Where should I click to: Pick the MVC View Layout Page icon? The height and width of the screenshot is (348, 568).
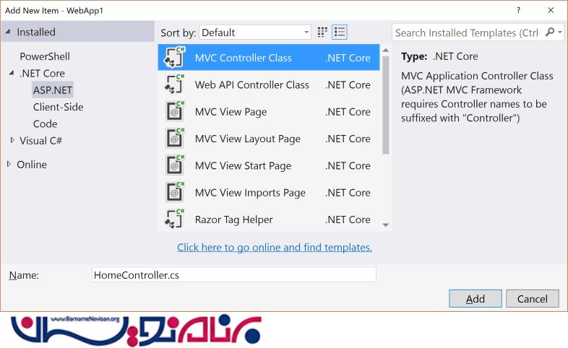(174, 139)
